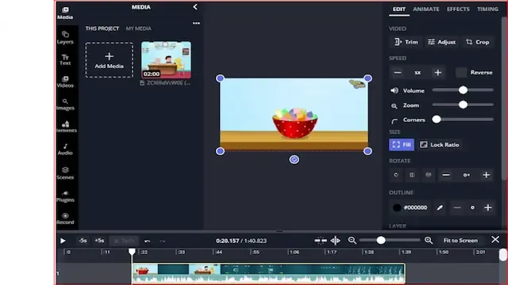Skip back 5 seconds
Image resolution: width=508 pixels, height=285 pixels.
point(83,241)
